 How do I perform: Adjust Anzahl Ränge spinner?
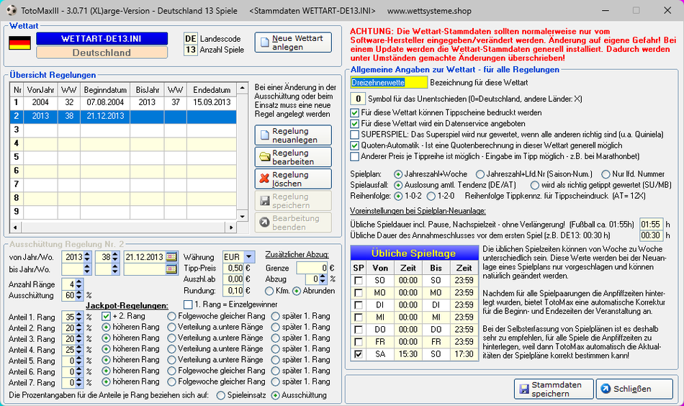[79, 284]
